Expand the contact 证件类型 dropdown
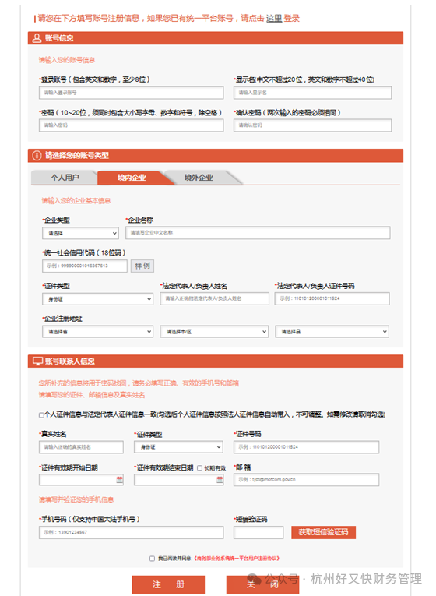The image size is (436, 596). pyautogui.click(x=178, y=447)
